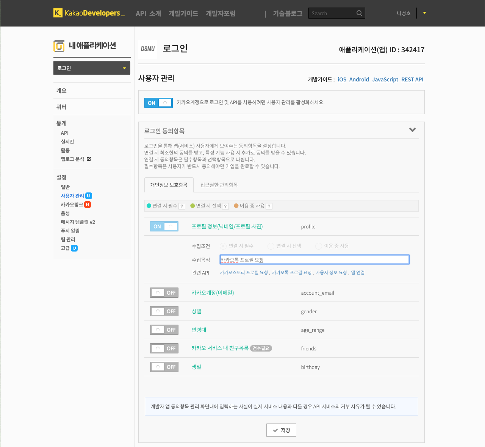The height and width of the screenshot is (447, 485).
Task: Go to 개요 in the sidebar
Action: click(x=61, y=91)
